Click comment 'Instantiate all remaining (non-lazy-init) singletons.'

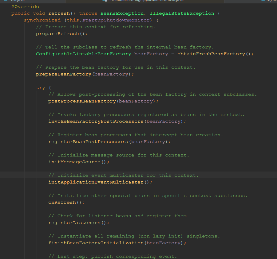134,236
